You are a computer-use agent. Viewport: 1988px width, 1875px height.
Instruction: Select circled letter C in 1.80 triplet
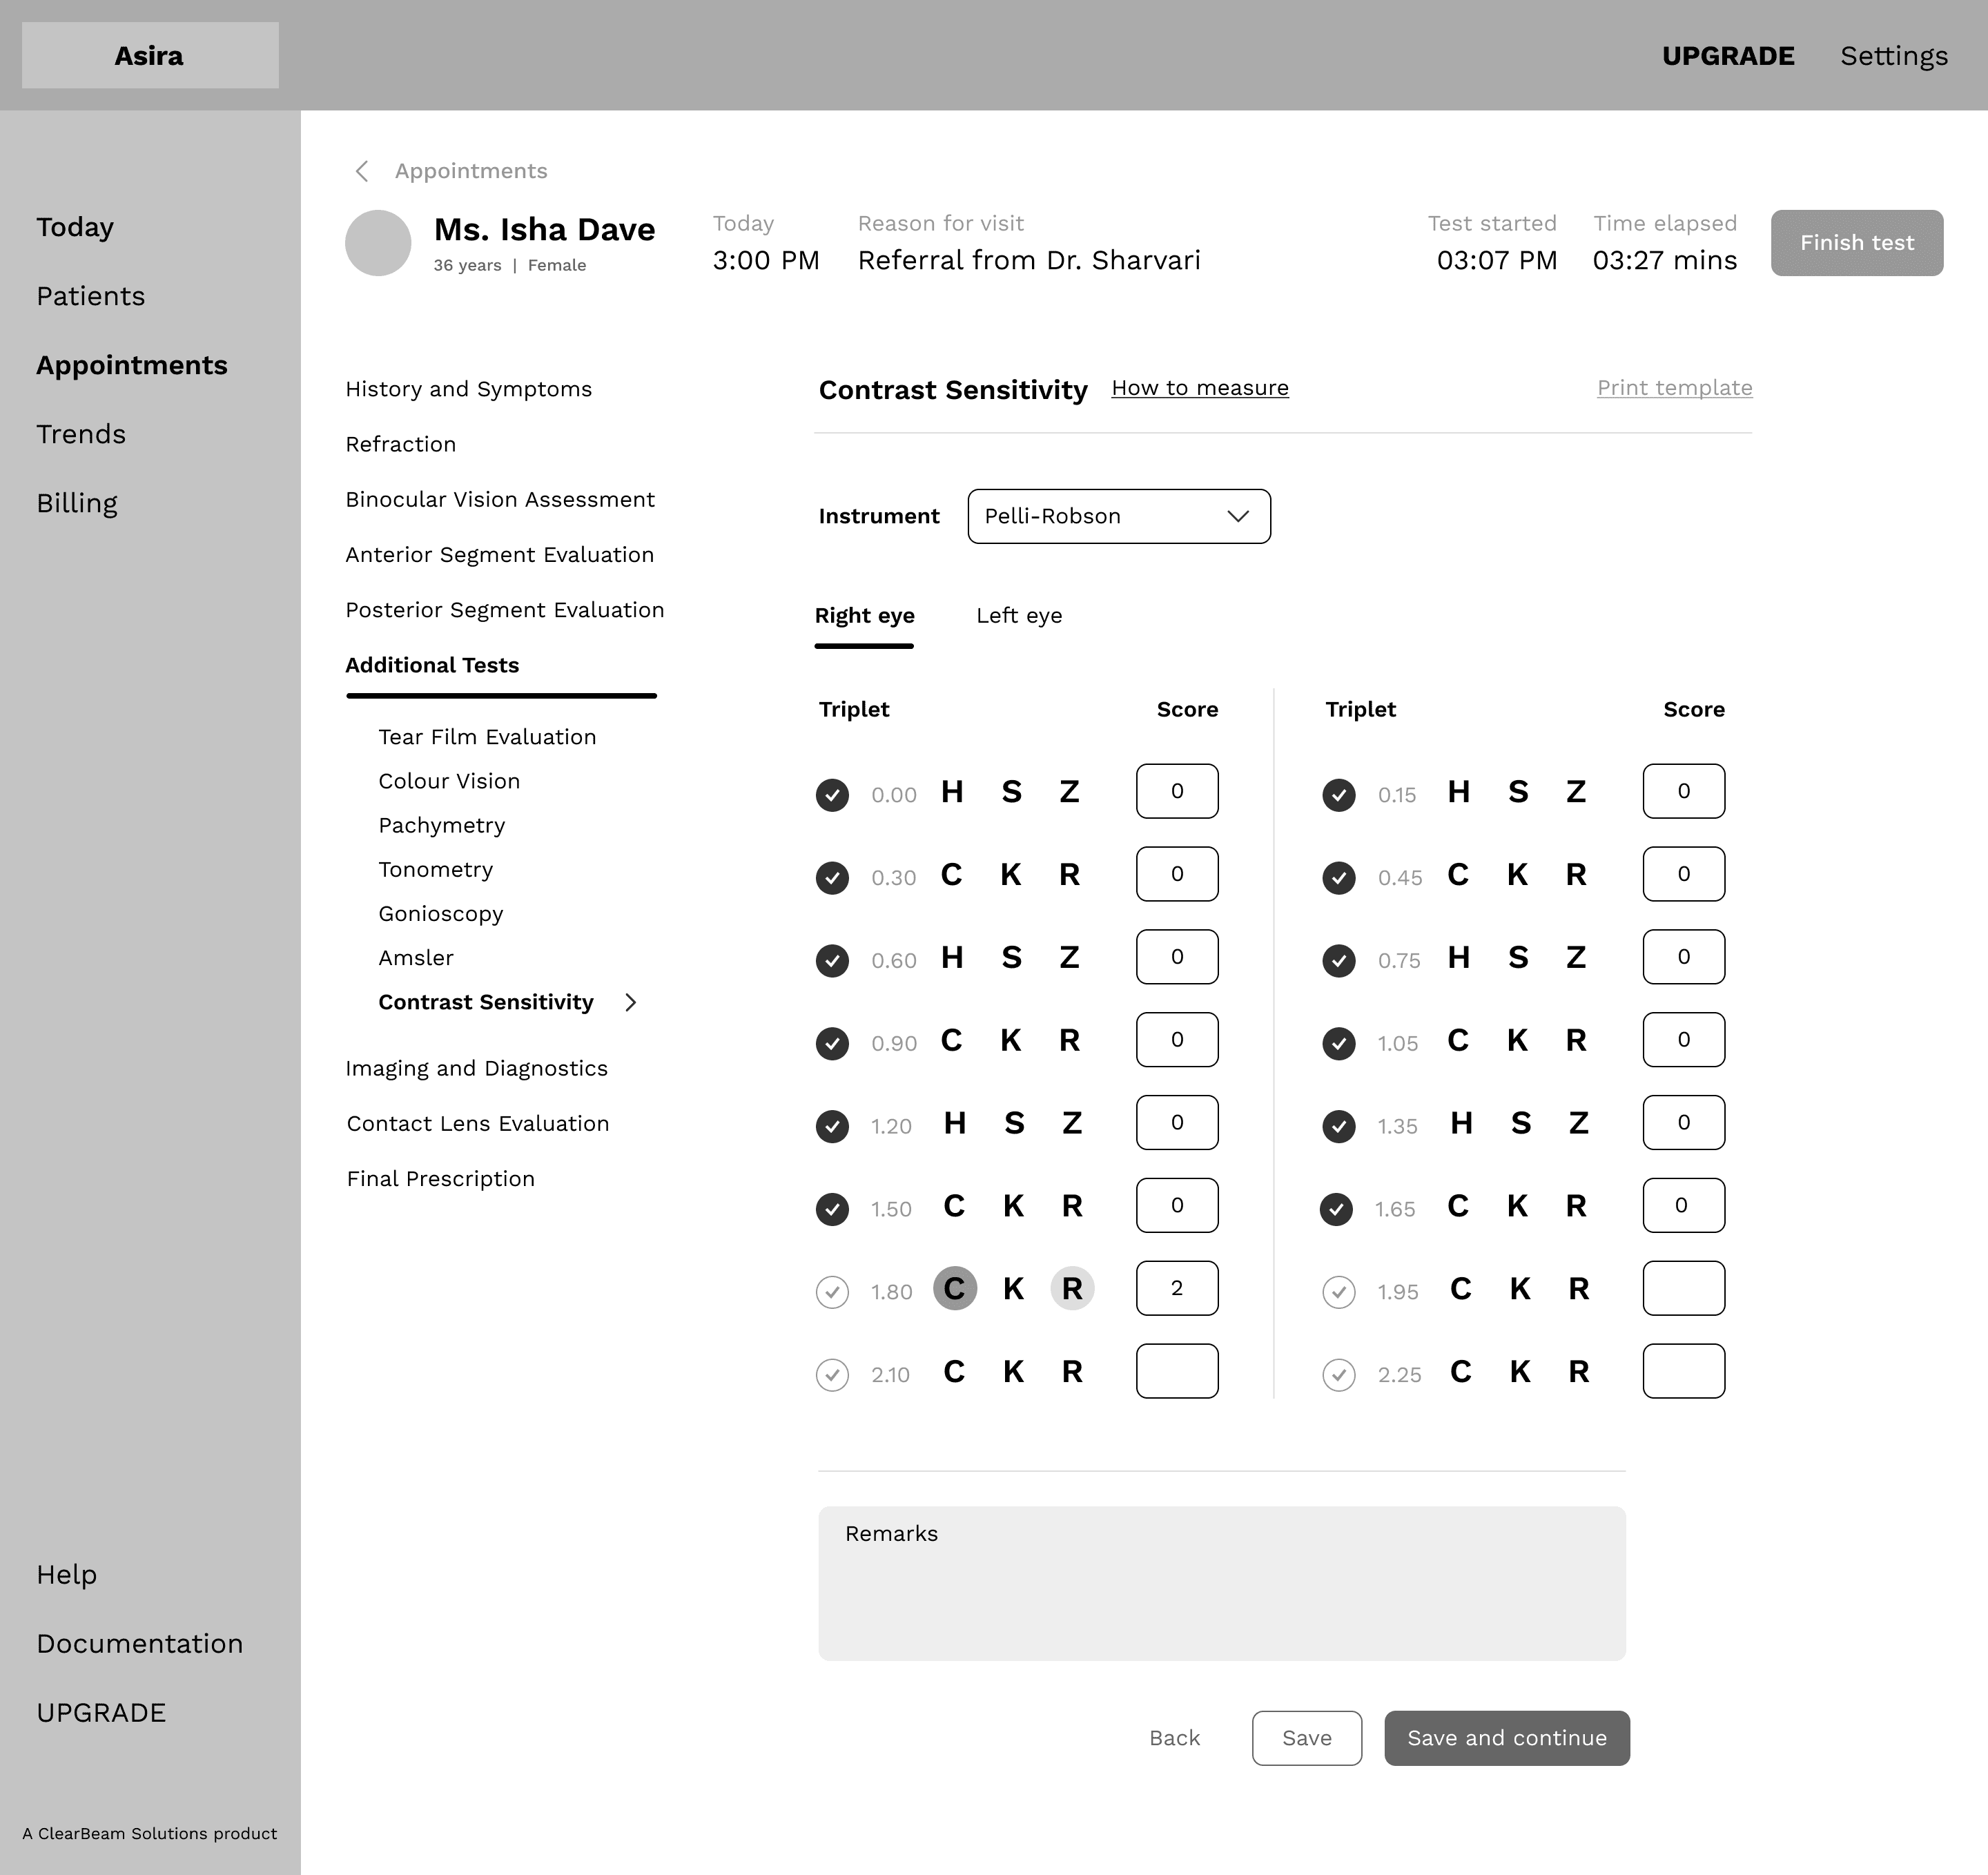coord(954,1288)
